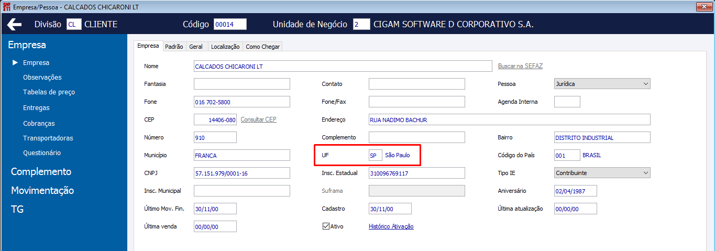Screen dimensions: 715x251
Task: Close the Empresa/Pessoa window
Action: point(703,6)
